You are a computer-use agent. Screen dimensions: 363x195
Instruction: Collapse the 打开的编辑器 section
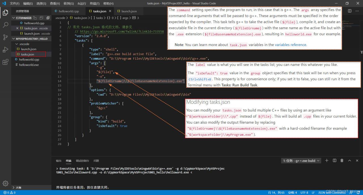[13, 18]
